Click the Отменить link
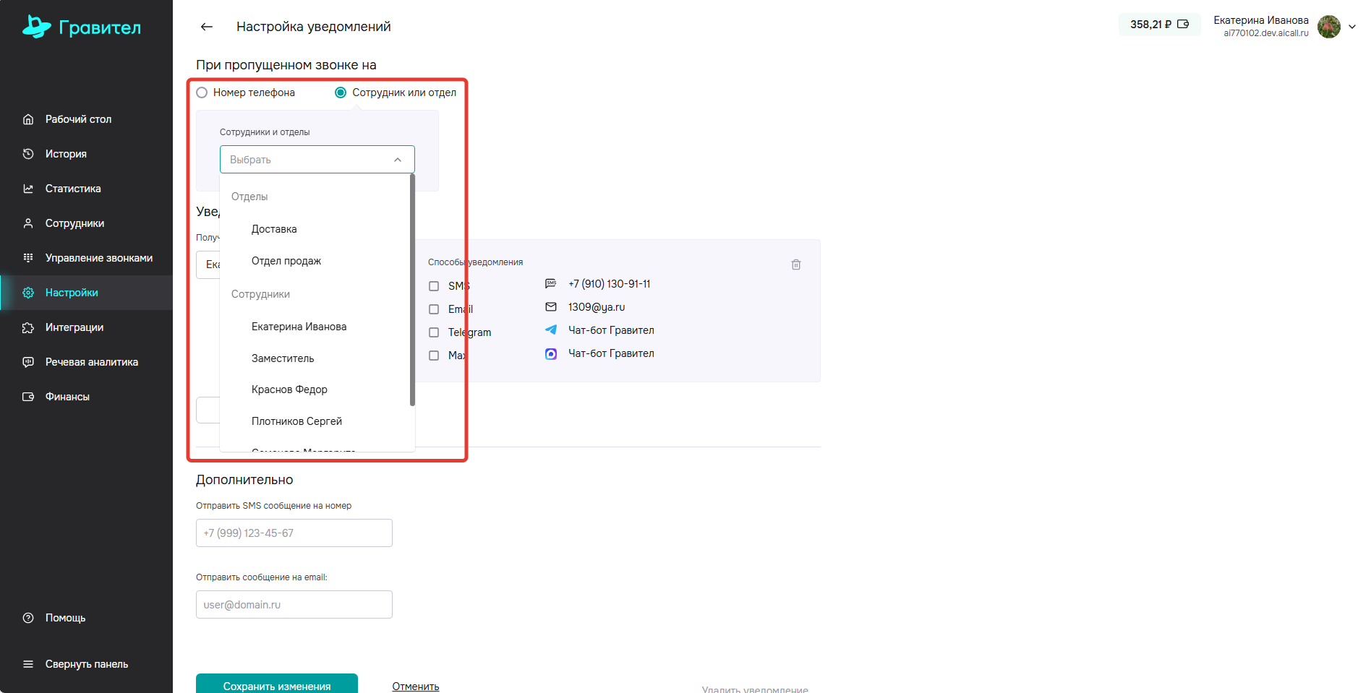This screenshot has width=1371, height=693. pos(415,686)
